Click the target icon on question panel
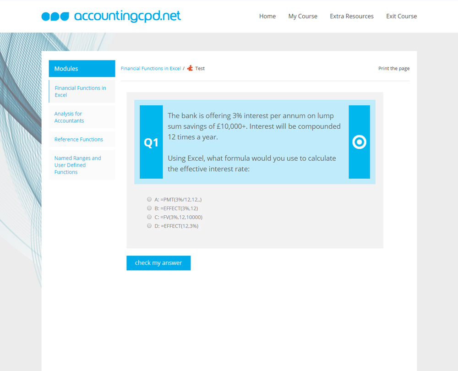458x371 pixels. point(359,142)
